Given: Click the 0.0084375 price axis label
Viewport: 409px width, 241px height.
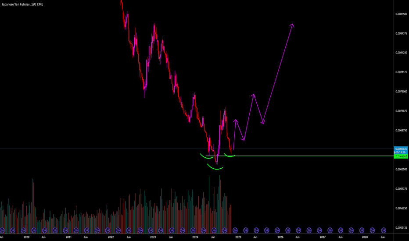Looking at the screenshot, I should tap(401, 33).
